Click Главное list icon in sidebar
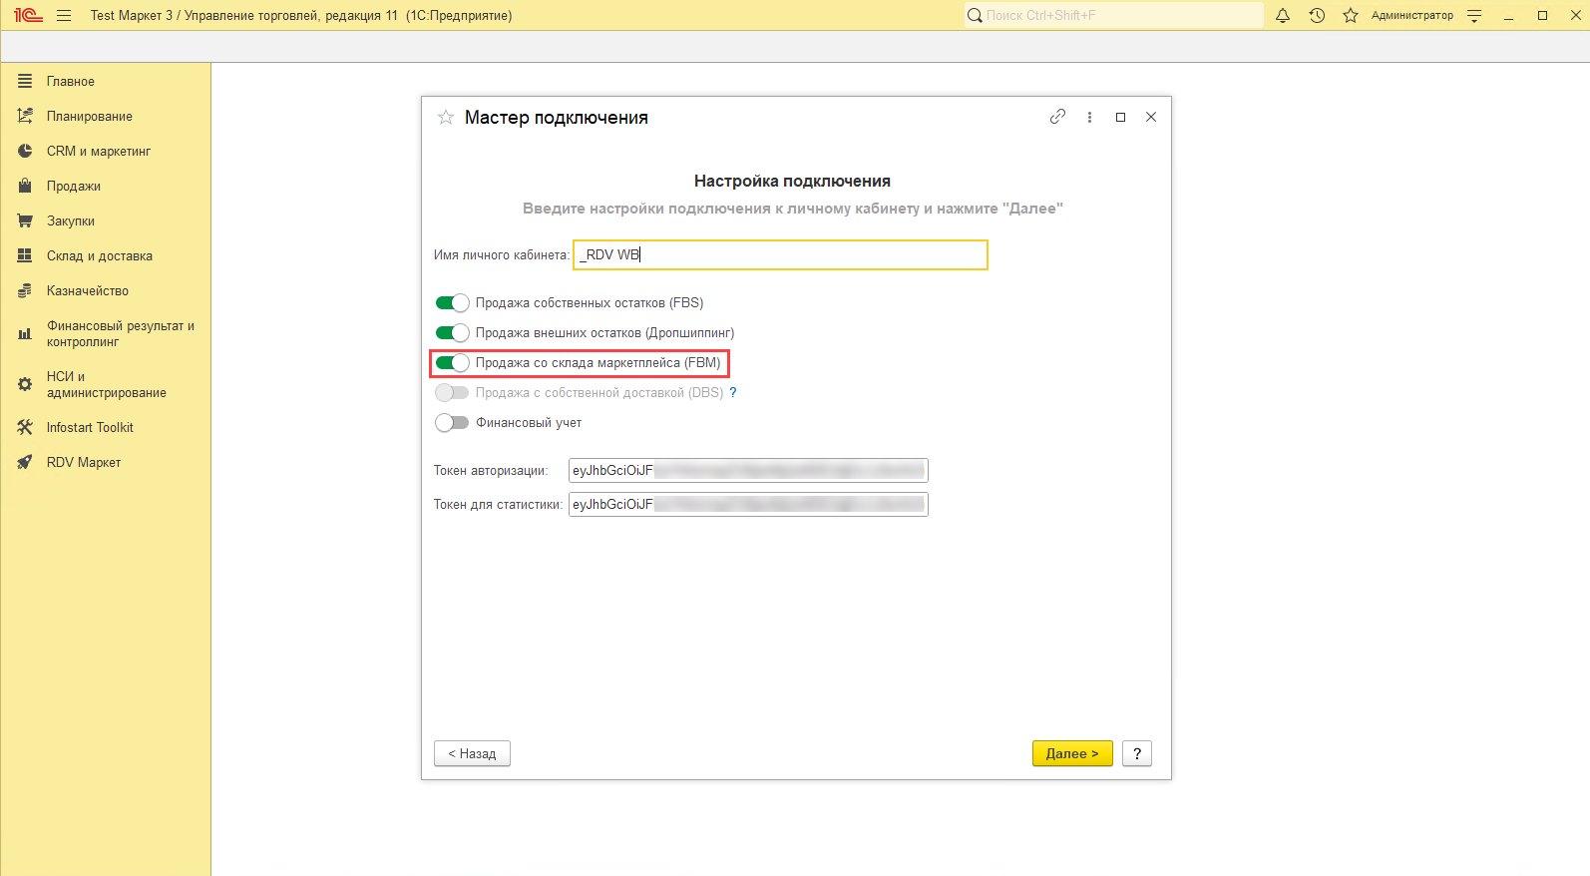This screenshot has height=876, width=1590. click(25, 81)
